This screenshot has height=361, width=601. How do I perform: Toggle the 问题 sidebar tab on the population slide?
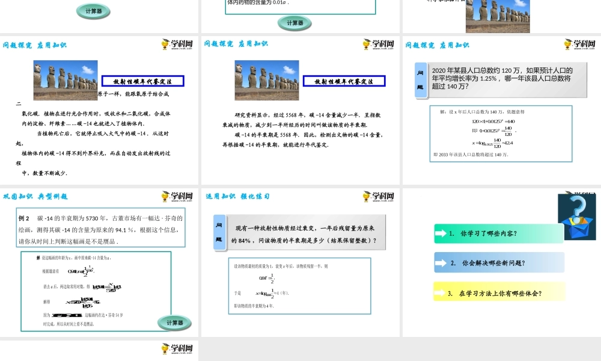click(419, 77)
